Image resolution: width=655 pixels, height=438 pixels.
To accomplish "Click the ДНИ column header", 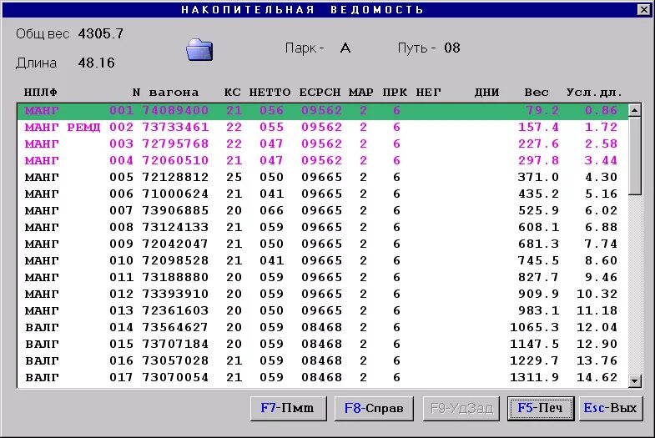I will point(486,93).
